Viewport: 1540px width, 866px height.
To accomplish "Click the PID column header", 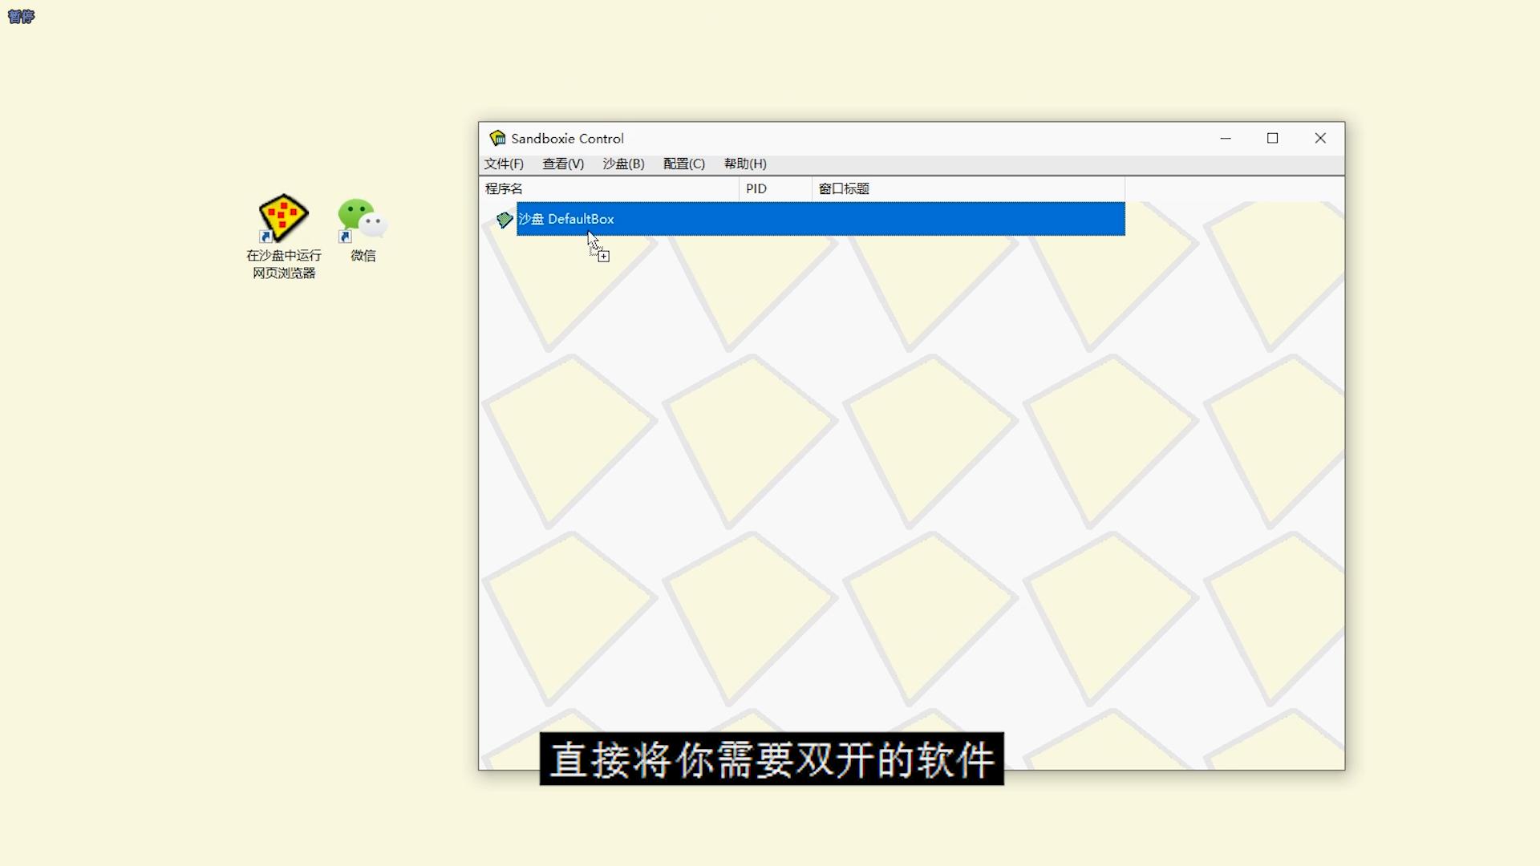I will tap(756, 188).
